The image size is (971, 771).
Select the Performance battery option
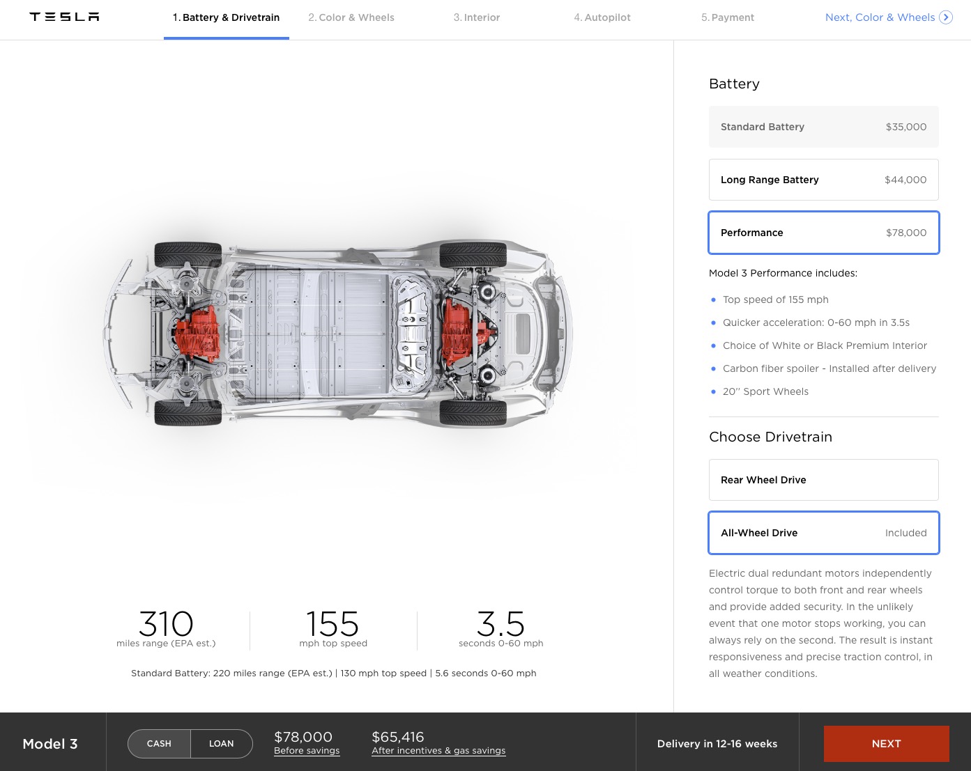(x=824, y=233)
